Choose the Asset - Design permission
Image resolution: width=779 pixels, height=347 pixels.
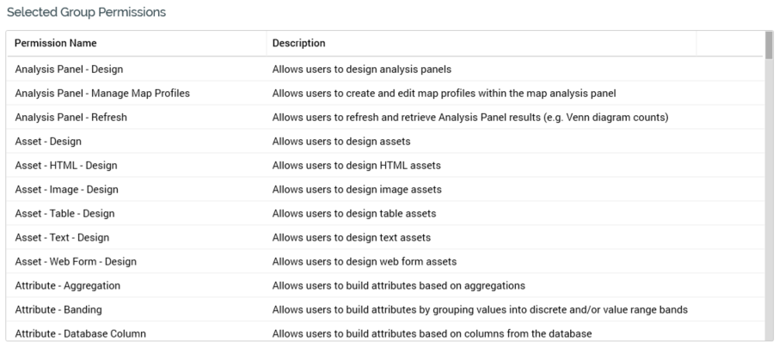click(x=48, y=141)
